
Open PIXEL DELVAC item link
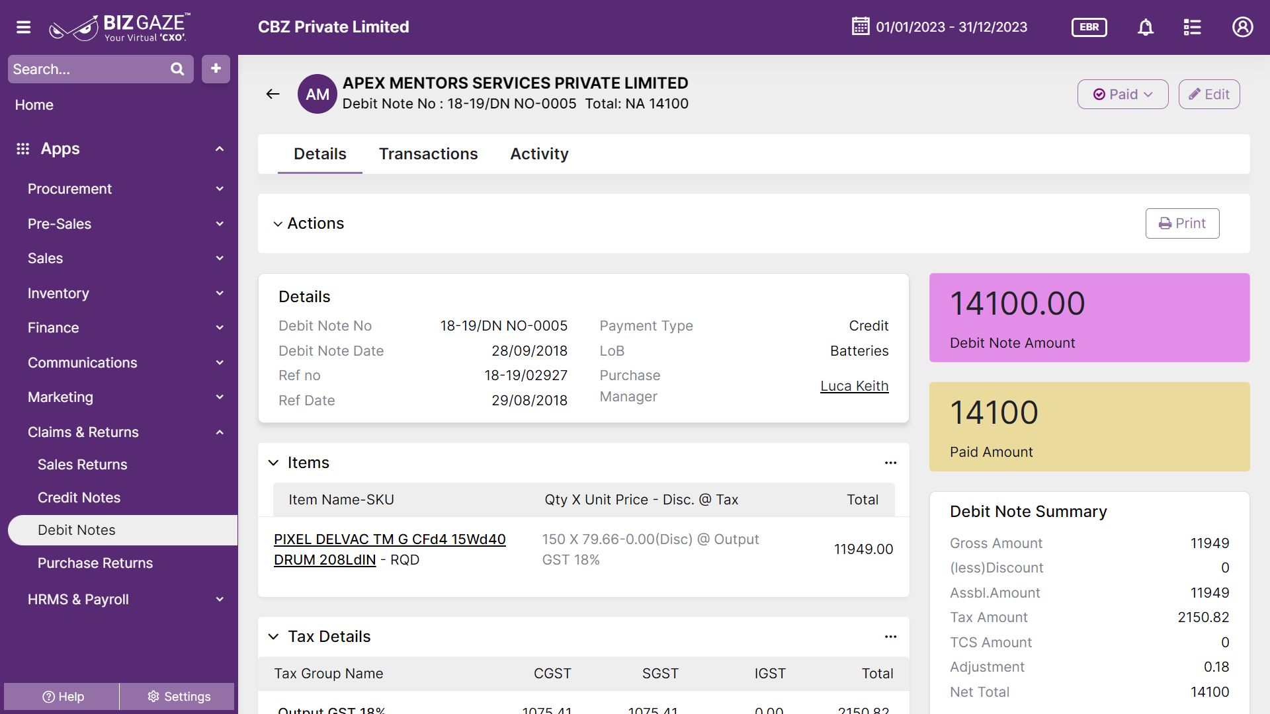coord(390,549)
